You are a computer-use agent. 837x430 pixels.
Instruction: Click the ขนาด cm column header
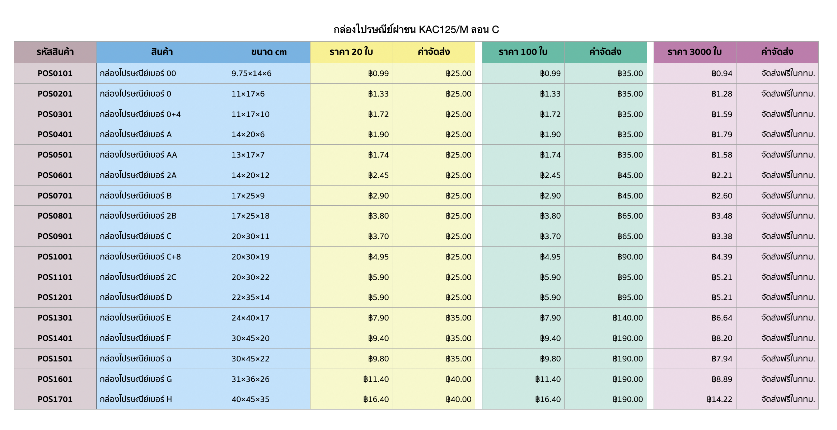pyautogui.click(x=269, y=52)
